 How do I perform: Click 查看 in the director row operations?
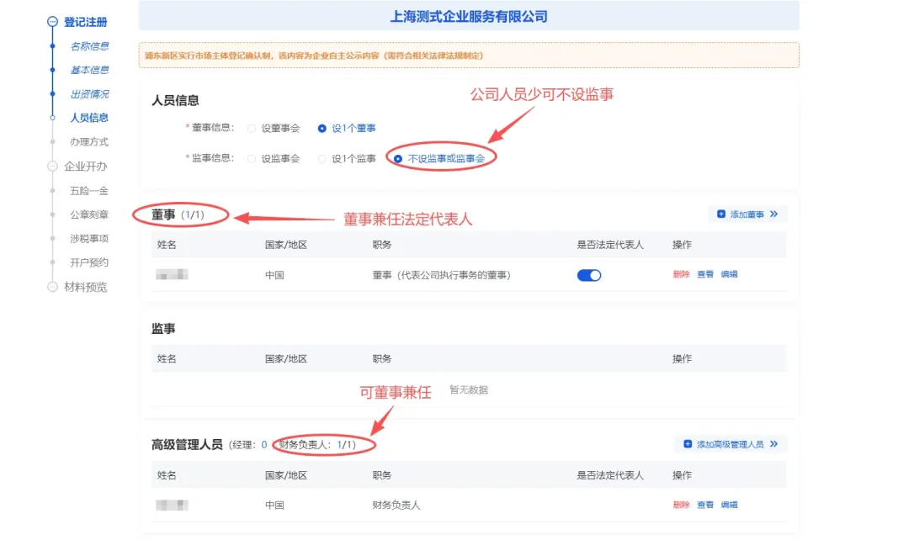[x=704, y=275]
